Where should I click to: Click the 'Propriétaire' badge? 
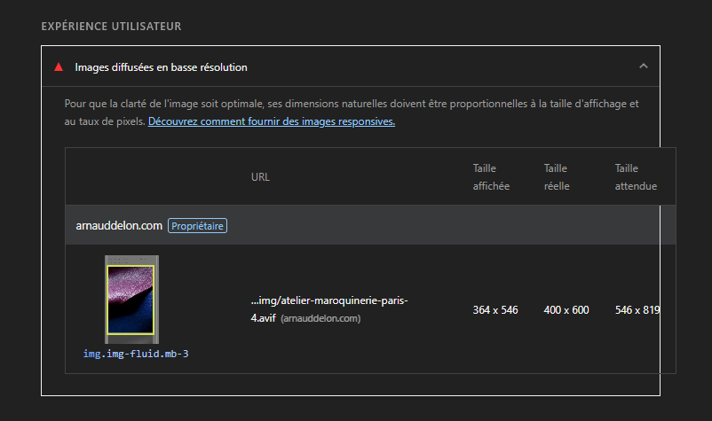198,226
